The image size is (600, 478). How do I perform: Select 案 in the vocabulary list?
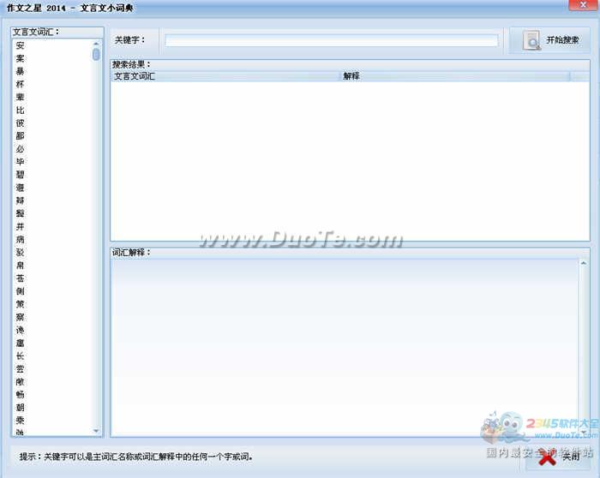tap(20, 58)
